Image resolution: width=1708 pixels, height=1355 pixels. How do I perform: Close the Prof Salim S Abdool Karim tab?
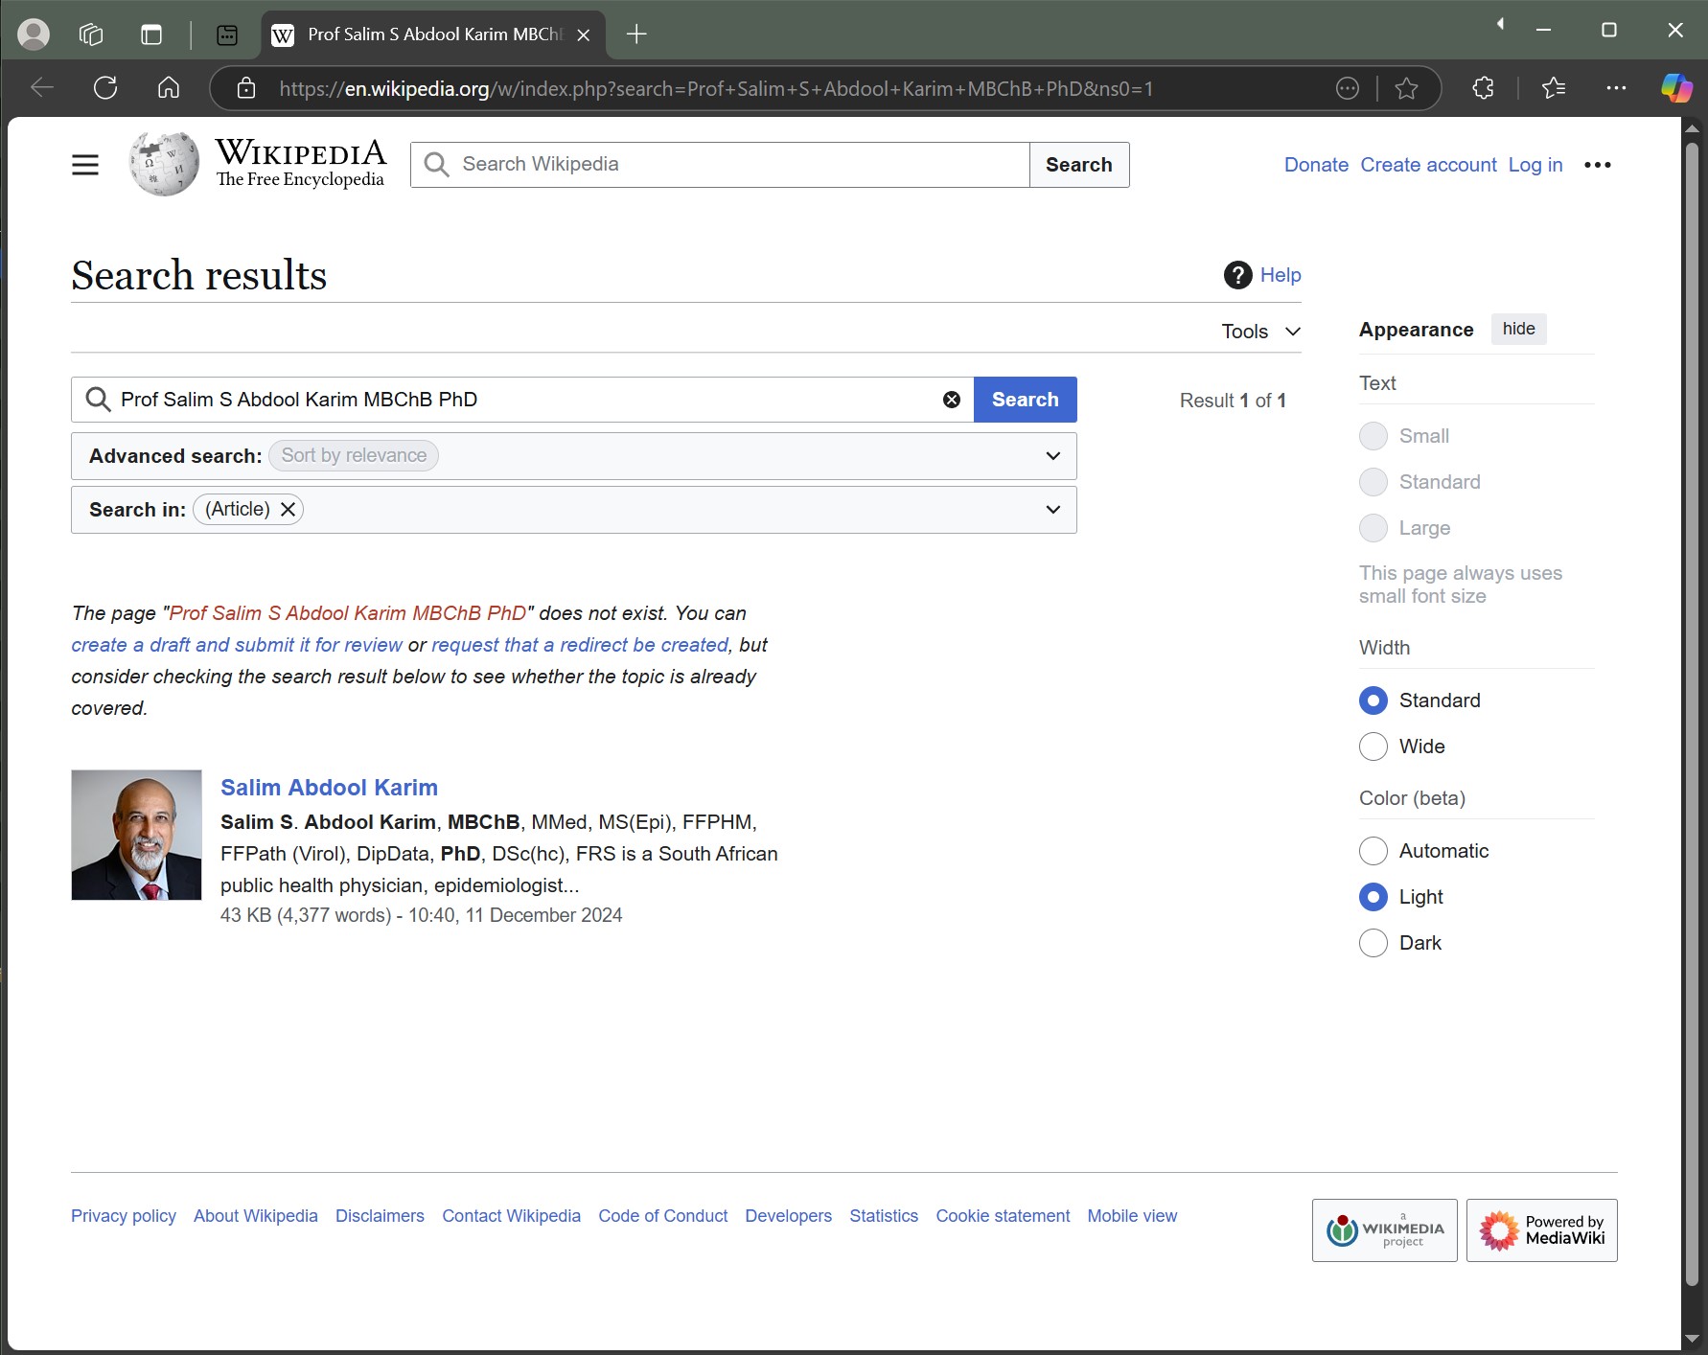click(584, 34)
